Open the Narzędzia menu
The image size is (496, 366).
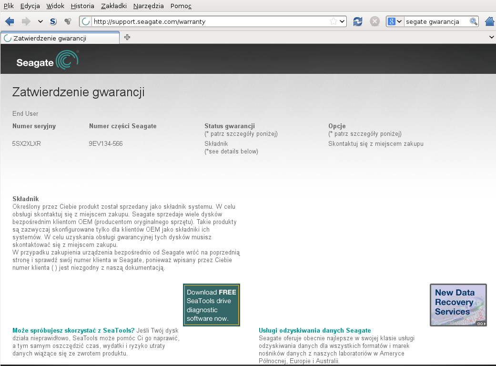pos(148,6)
